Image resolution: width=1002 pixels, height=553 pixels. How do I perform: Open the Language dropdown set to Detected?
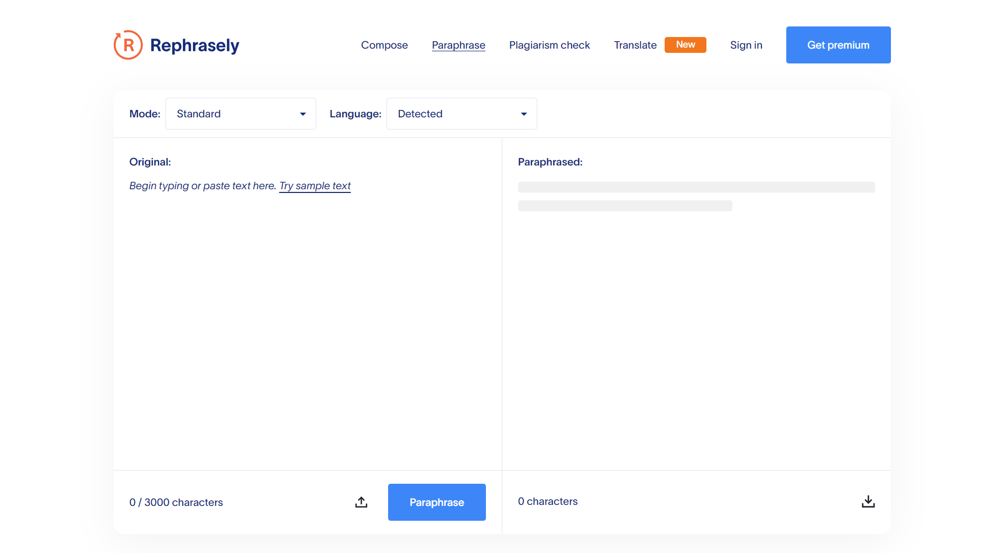(x=462, y=114)
